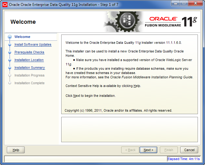Click the Prerequisite Checks step bullet
The height and width of the screenshot is (165, 205).
pos(10,52)
